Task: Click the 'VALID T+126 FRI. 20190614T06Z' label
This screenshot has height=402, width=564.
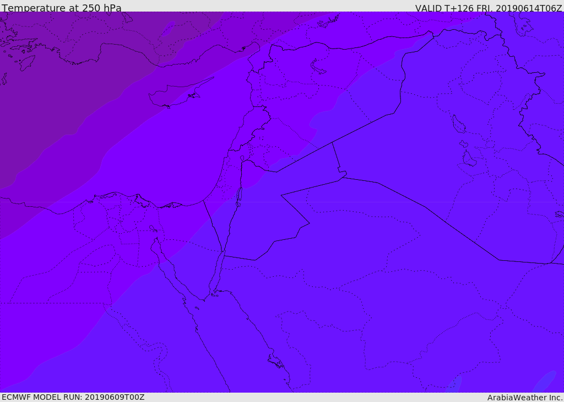Action: click(488, 8)
